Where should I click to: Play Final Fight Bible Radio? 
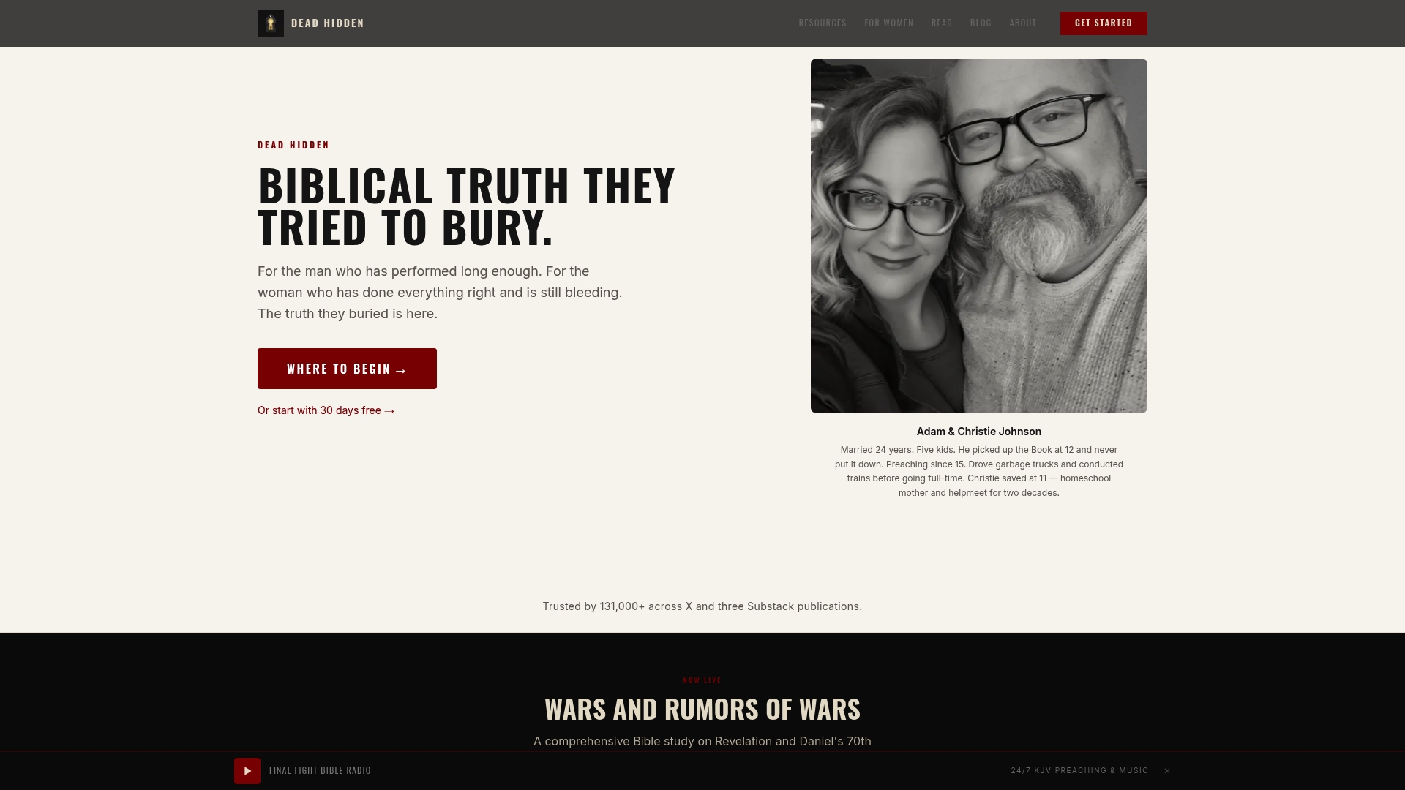(247, 771)
